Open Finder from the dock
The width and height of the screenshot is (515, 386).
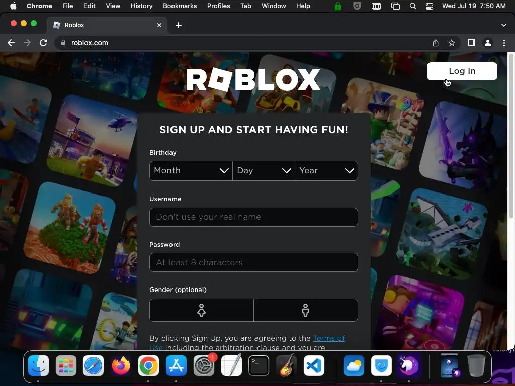[x=38, y=366]
